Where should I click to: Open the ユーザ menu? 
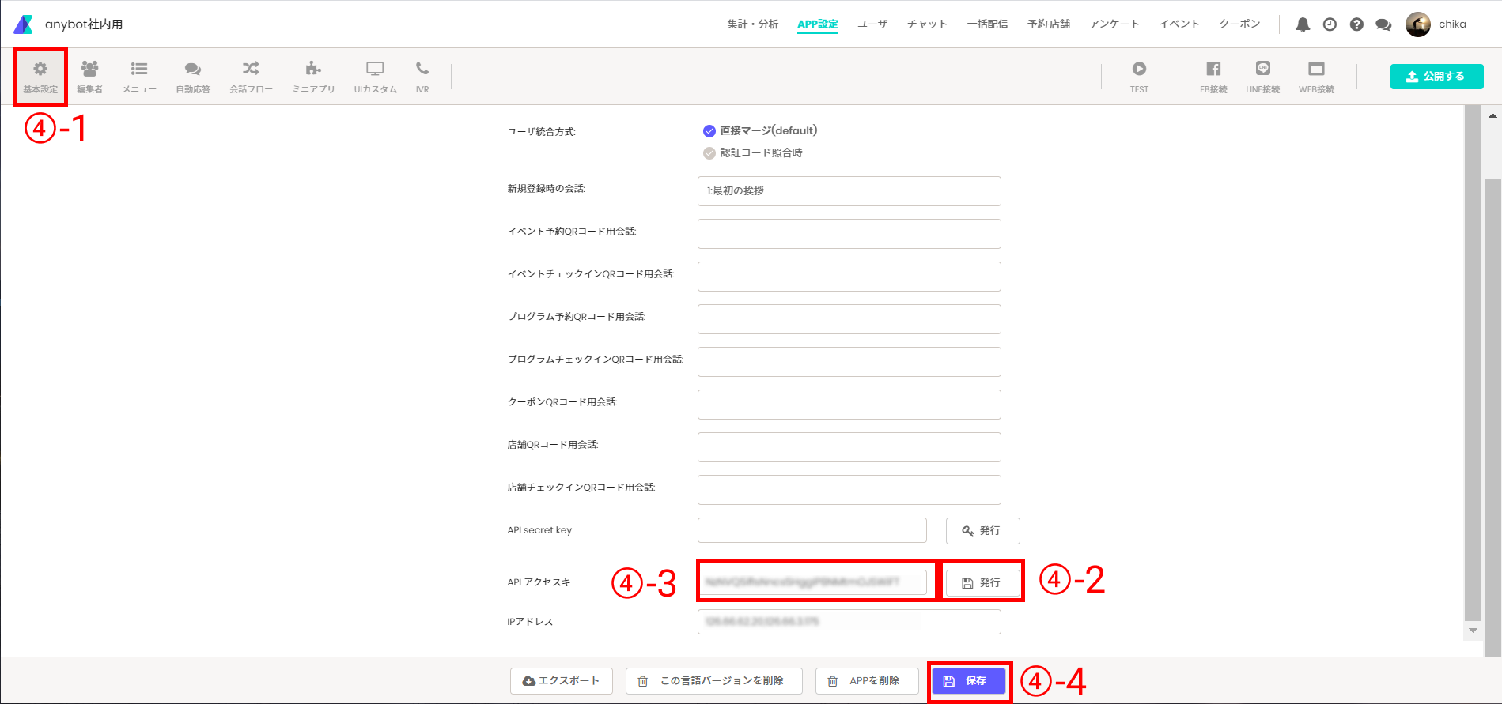pos(872,24)
